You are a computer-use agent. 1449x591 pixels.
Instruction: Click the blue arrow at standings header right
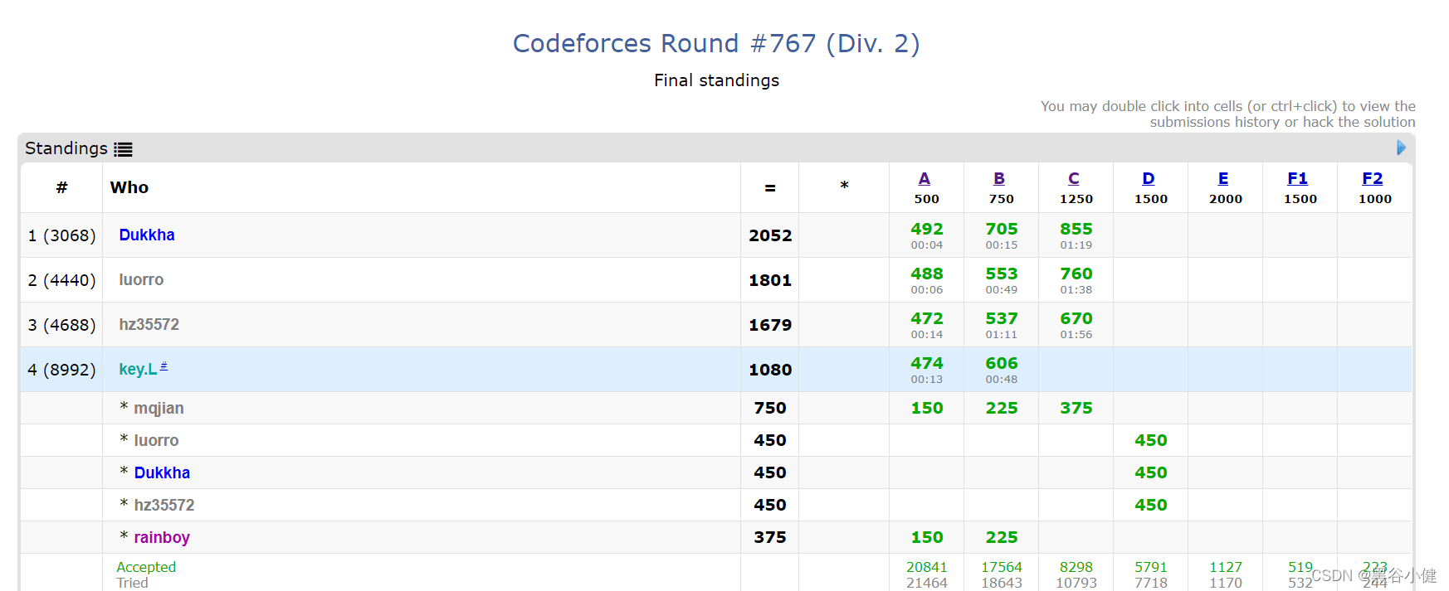pyautogui.click(x=1401, y=148)
